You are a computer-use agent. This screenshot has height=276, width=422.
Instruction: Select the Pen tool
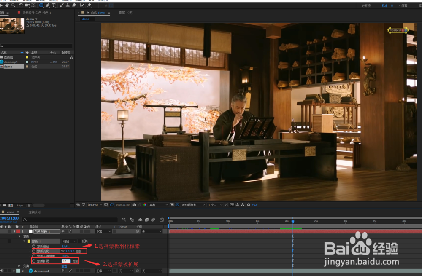click(48, 5)
